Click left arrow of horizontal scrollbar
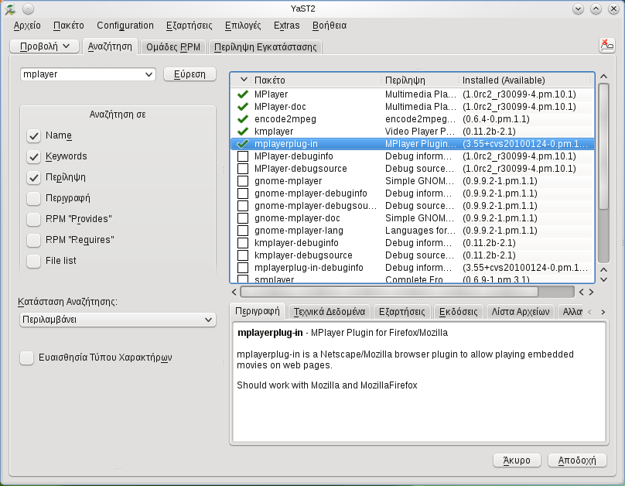Viewport: 625px width, 486px height. coord(234,293)
